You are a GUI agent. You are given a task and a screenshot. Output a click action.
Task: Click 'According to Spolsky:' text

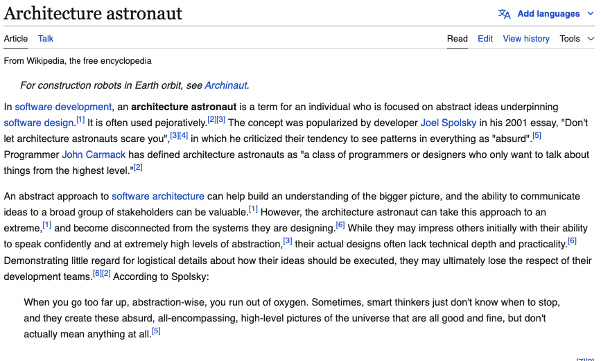tap(161, 276)
